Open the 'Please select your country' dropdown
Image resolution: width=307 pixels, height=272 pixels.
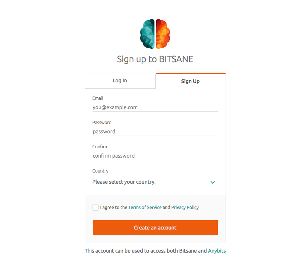[x=155, y=182]
